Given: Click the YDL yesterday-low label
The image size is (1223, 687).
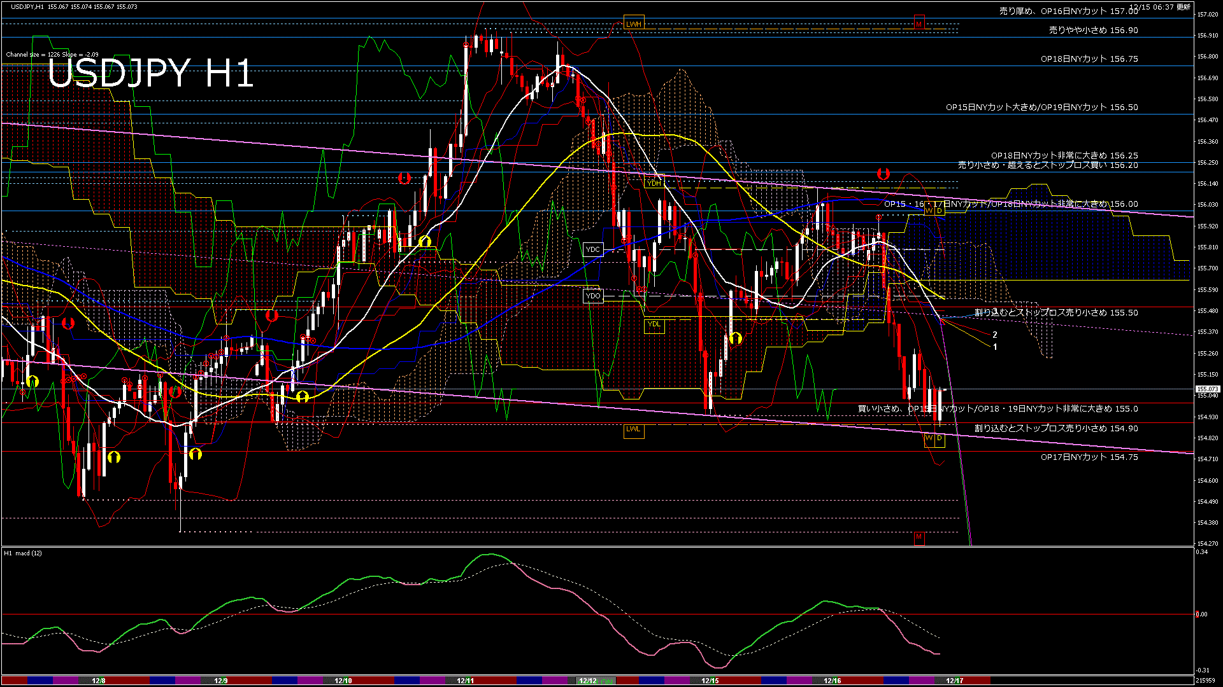Looking at the screenshot, I should pos(655,324).
